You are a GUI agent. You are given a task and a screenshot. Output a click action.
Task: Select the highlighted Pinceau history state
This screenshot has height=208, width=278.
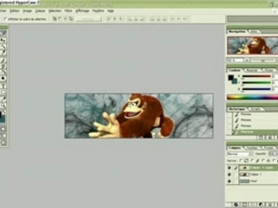click(255, 132)
